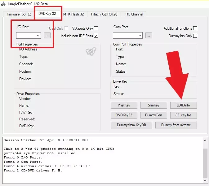Click Dummy from iXtreme button
The width and height of the screenshot is (209, 186).
176,125
